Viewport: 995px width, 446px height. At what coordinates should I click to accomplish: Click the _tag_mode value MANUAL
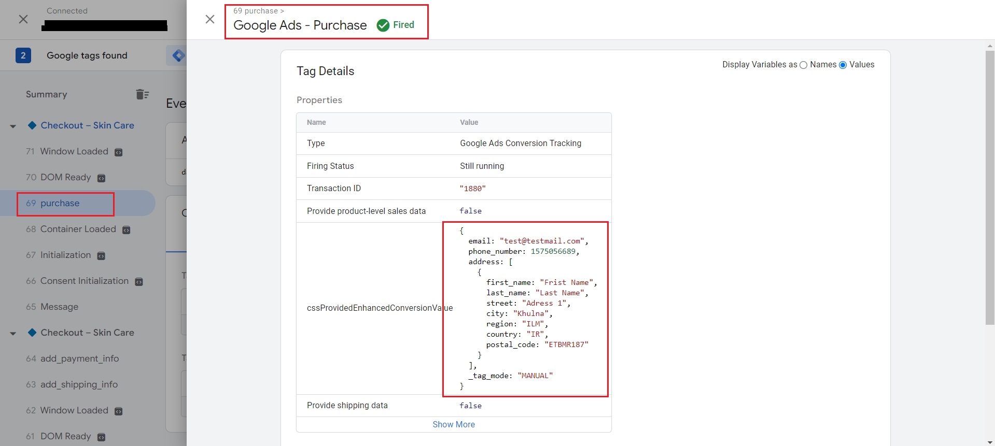click(x=535, y=376)
